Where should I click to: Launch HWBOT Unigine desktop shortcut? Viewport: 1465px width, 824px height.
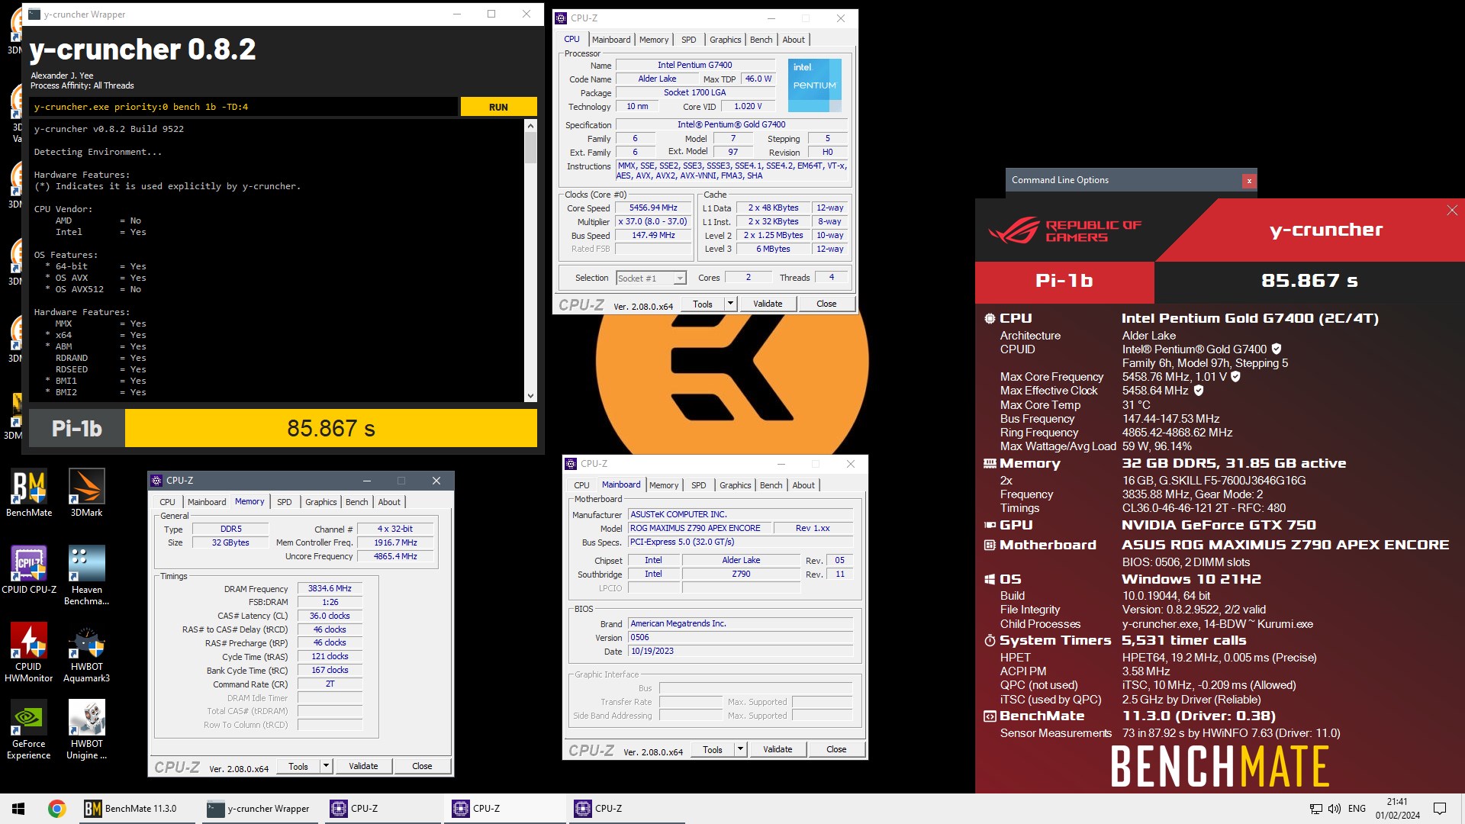pyautogui.click(x=86, y=729)
